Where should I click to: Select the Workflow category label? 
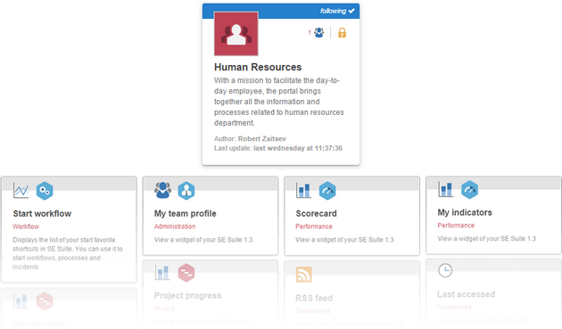26,226
